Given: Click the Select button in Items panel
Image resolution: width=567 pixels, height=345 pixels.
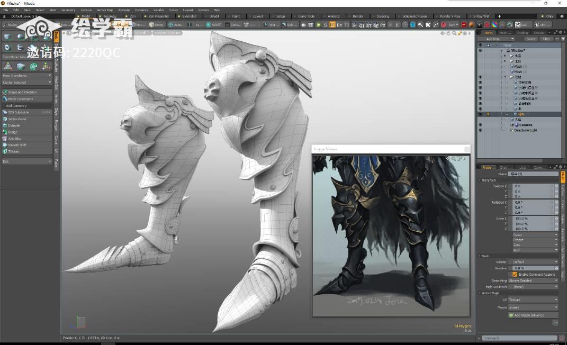Looking at the screenshot, I should (531, 39).
